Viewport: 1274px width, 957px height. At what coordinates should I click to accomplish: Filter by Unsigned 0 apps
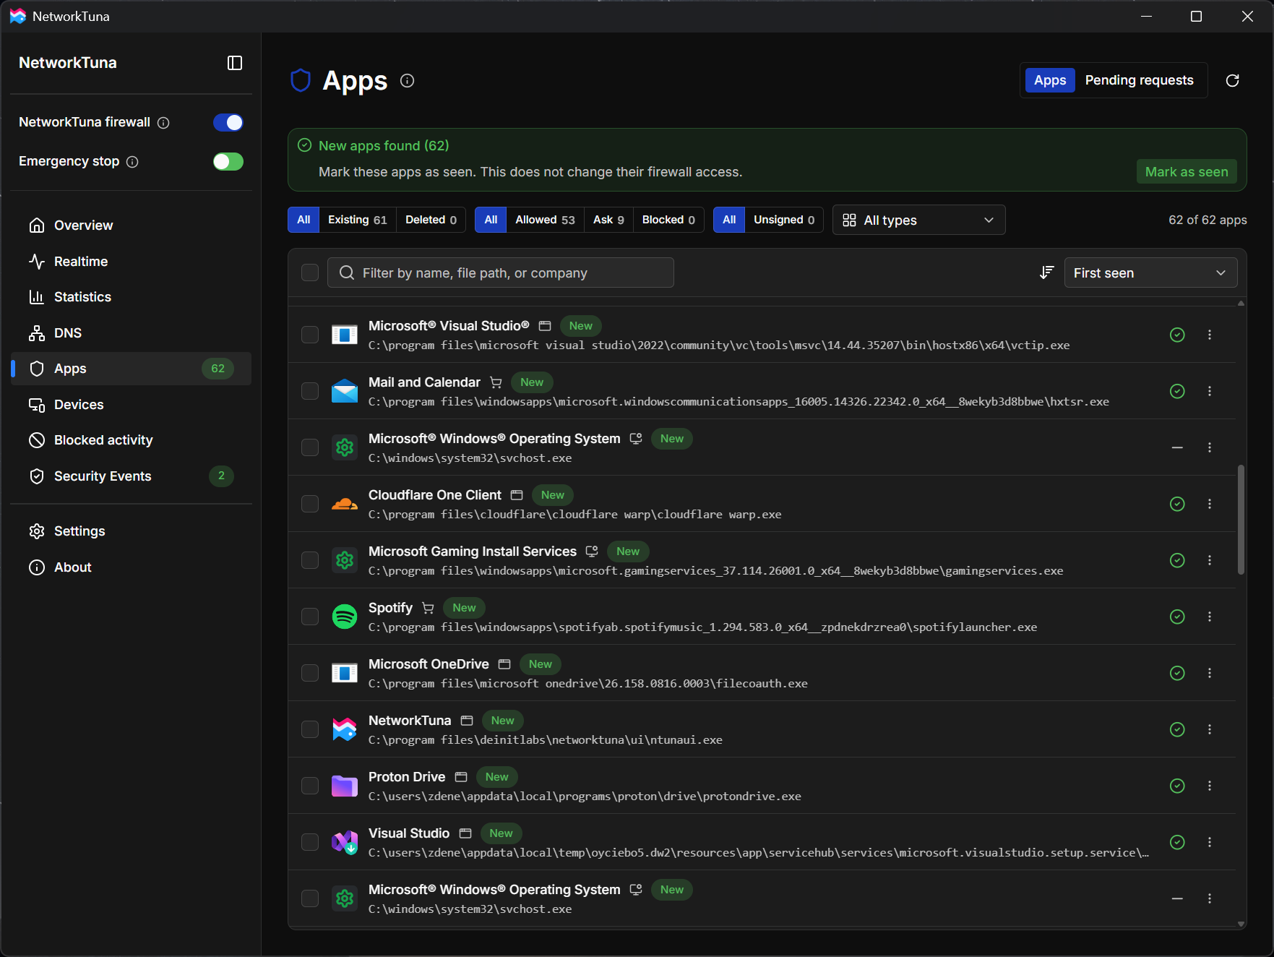pyautogui.click(x=784, y=220)
